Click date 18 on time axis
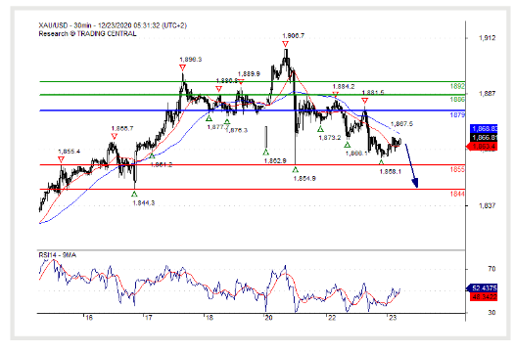 (x=209, y=318)
